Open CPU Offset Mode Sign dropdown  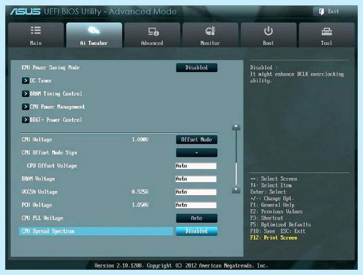coord(197,153)
